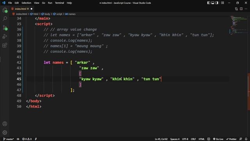This screenshot has width=250, height=141.
Task: Open the Extensions view
Action: (5, 45)
